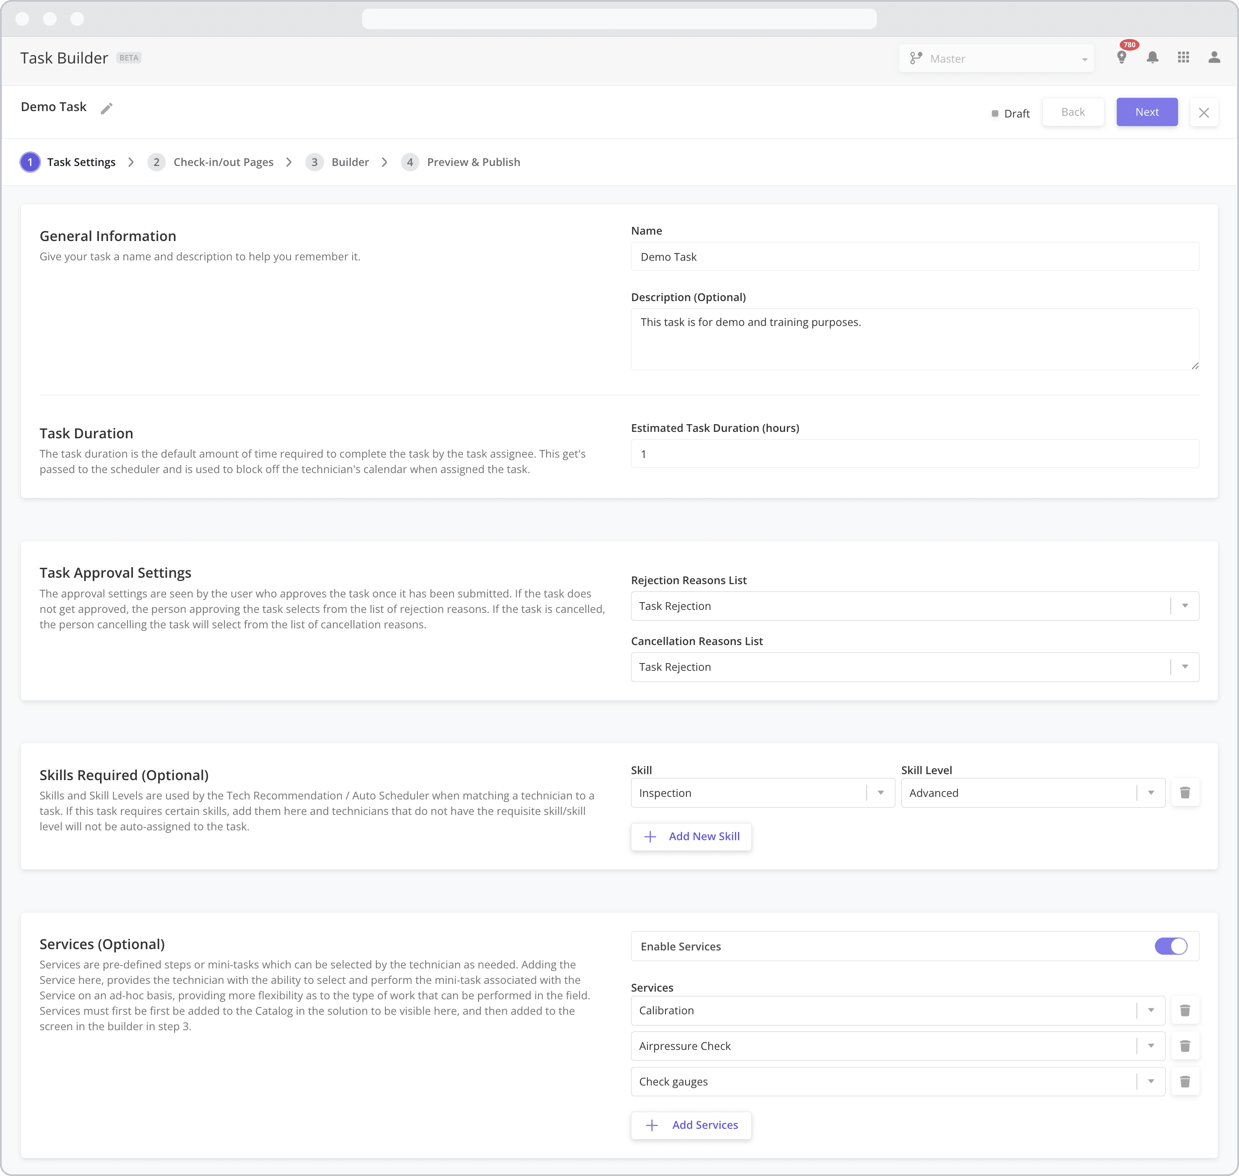Delete the Check gauges service
This screenshot has height=1176, width=1239.
pyautogui.click(x=1185, y=1081)
